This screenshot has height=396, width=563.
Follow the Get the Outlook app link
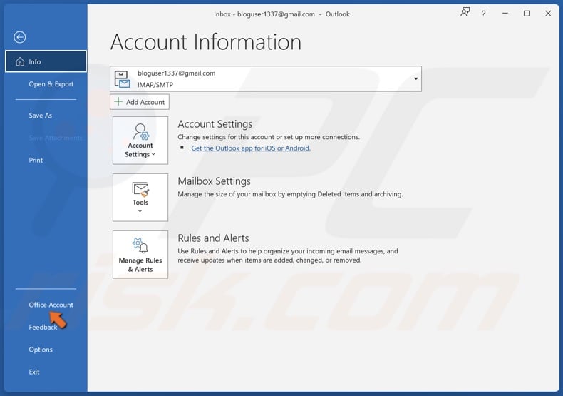click(251, 148)
